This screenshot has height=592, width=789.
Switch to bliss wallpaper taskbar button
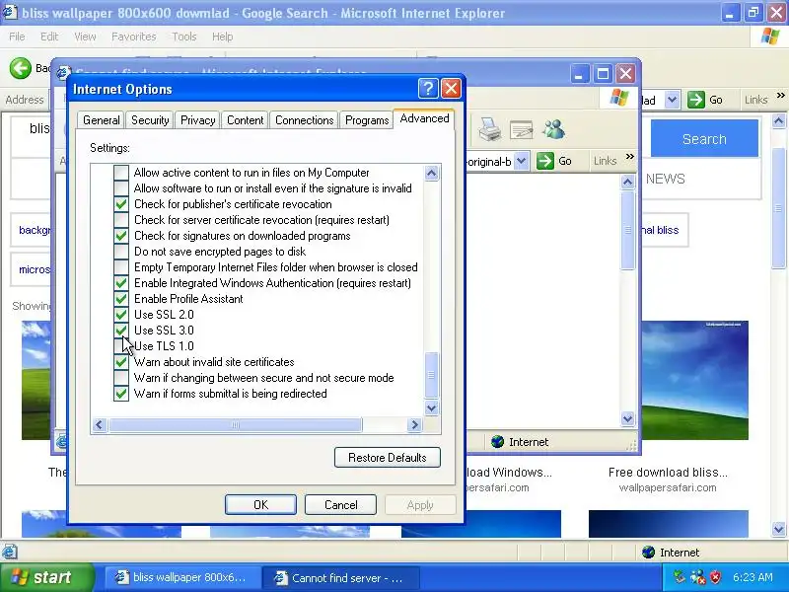[x=181, y=577]
